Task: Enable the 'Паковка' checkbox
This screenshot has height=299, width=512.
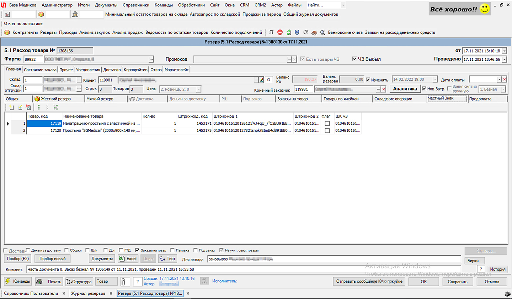Action: pos(172,250)
